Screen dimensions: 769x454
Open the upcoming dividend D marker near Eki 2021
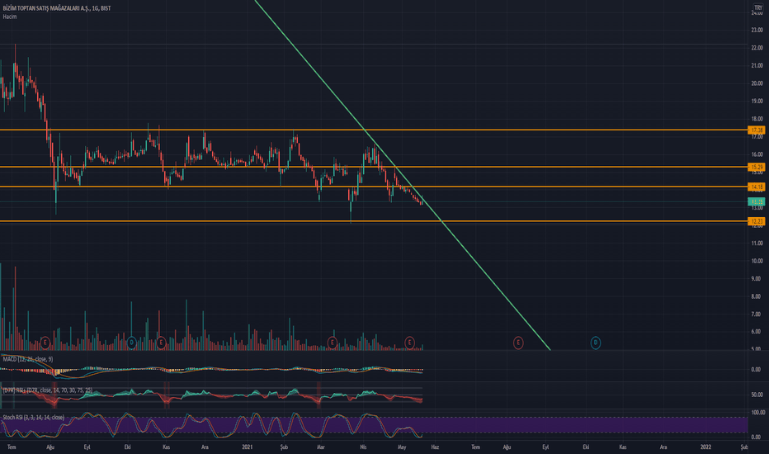(x=596, y=343)
